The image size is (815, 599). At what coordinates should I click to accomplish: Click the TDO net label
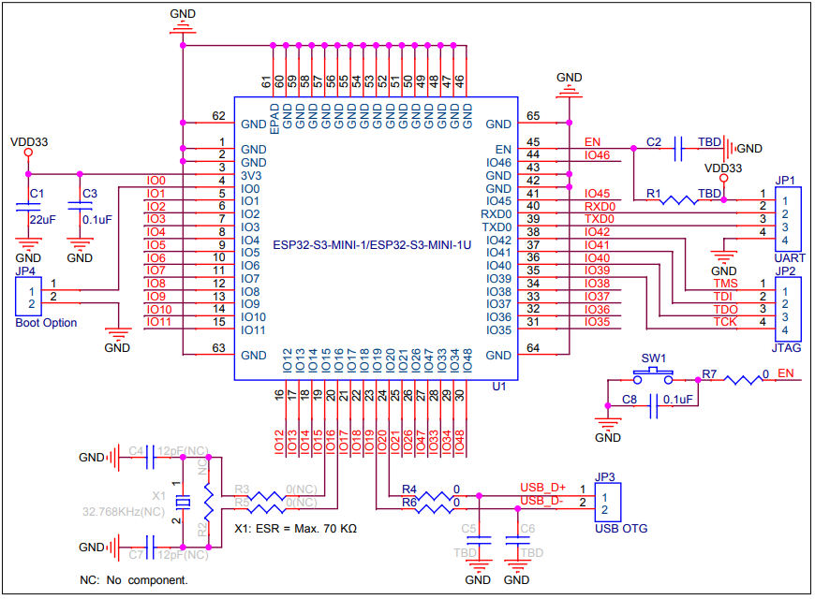point(726,310)
